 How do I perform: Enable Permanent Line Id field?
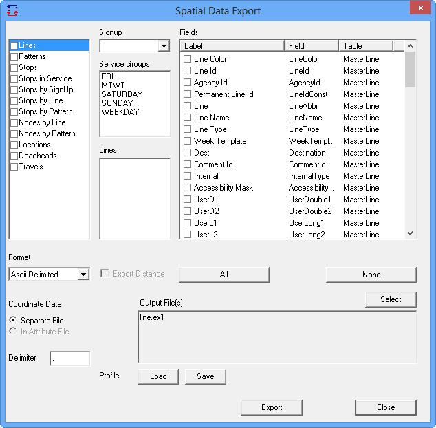point(188,94)
